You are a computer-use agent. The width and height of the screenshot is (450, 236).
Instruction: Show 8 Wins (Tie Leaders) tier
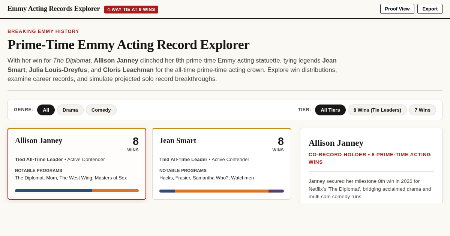click(377, 110)
